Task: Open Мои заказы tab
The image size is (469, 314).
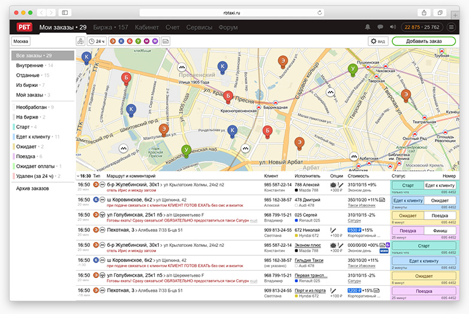Action: [63, 27]
